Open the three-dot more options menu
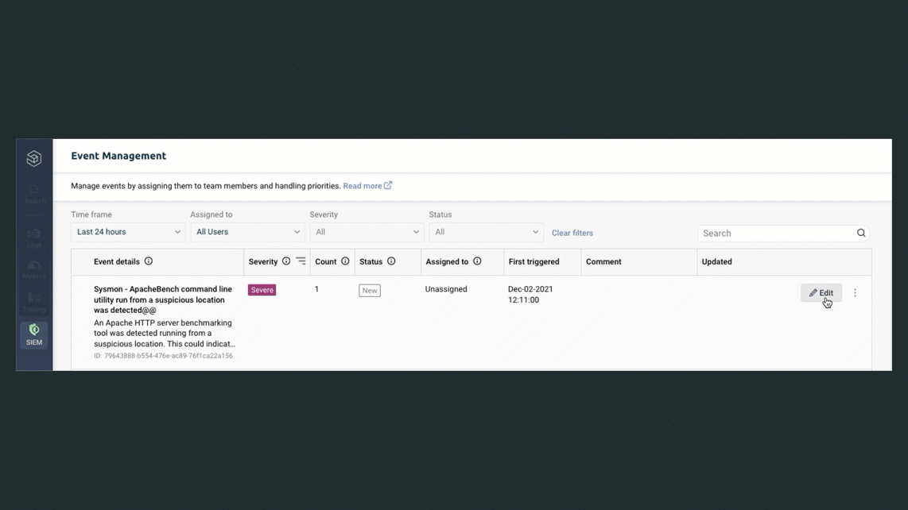 click(x=855, y=293)
